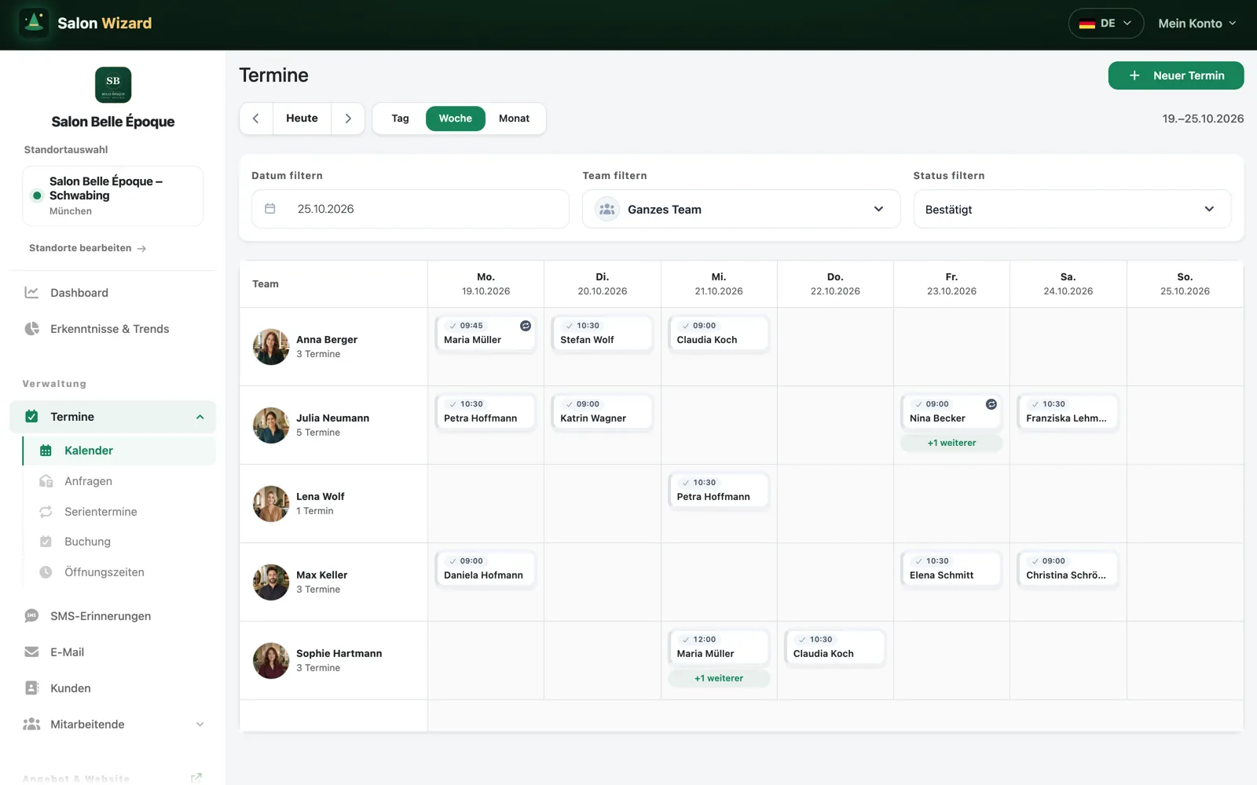1257x785 pixels.
Task: Click the Anfragen icon in sidebar
Action: pos(46,481)
